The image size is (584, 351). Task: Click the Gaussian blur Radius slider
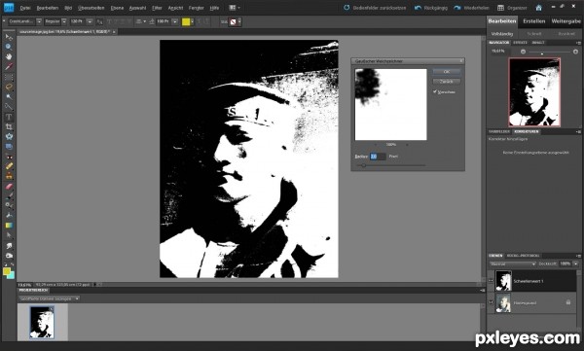click(x=390, y=165)
